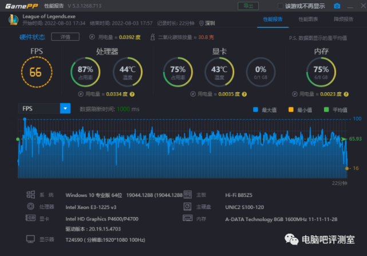Click the processor chip icon
The width and height of the screenshot is (367, 256).
pyautogui.click(x=30, y=206)
